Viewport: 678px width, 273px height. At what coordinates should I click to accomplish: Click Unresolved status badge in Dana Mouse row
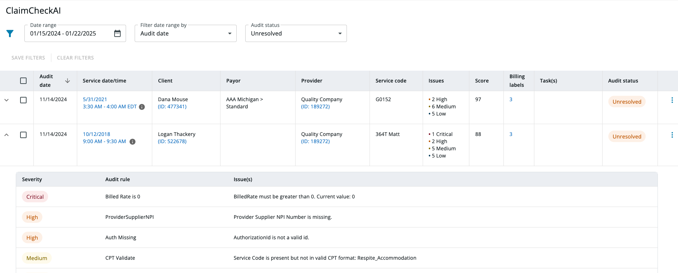627,102
